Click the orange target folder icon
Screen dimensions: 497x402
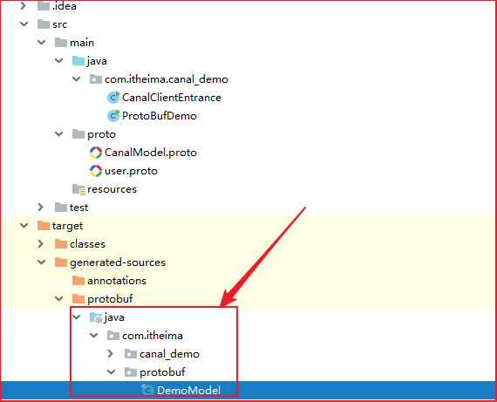point(44,226)
